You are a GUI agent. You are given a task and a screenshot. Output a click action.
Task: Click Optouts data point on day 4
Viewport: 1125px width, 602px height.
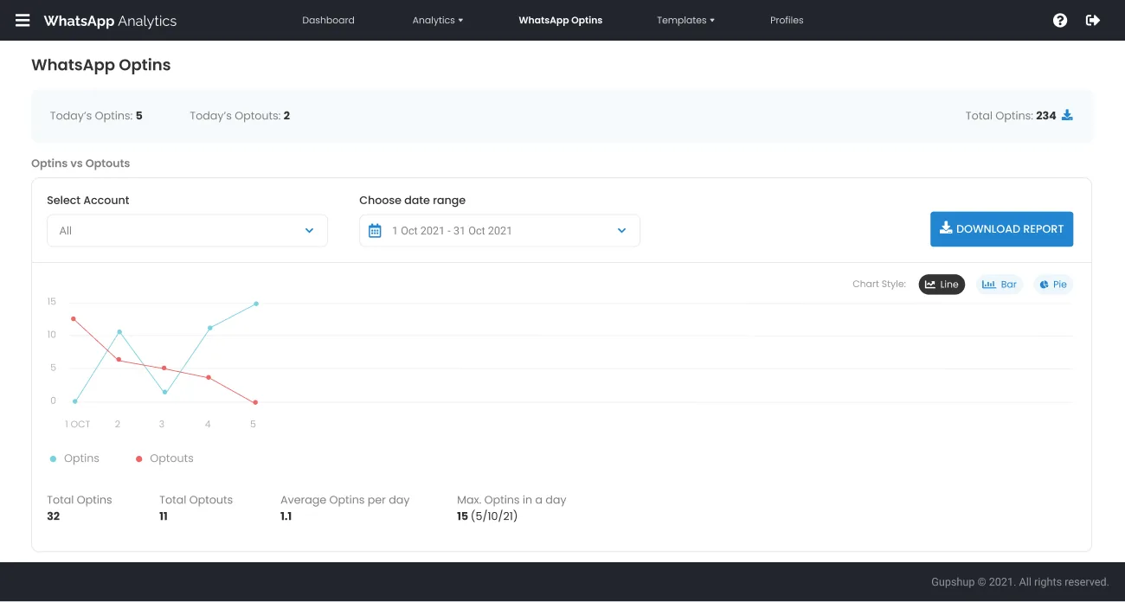[x=209, y=378]
